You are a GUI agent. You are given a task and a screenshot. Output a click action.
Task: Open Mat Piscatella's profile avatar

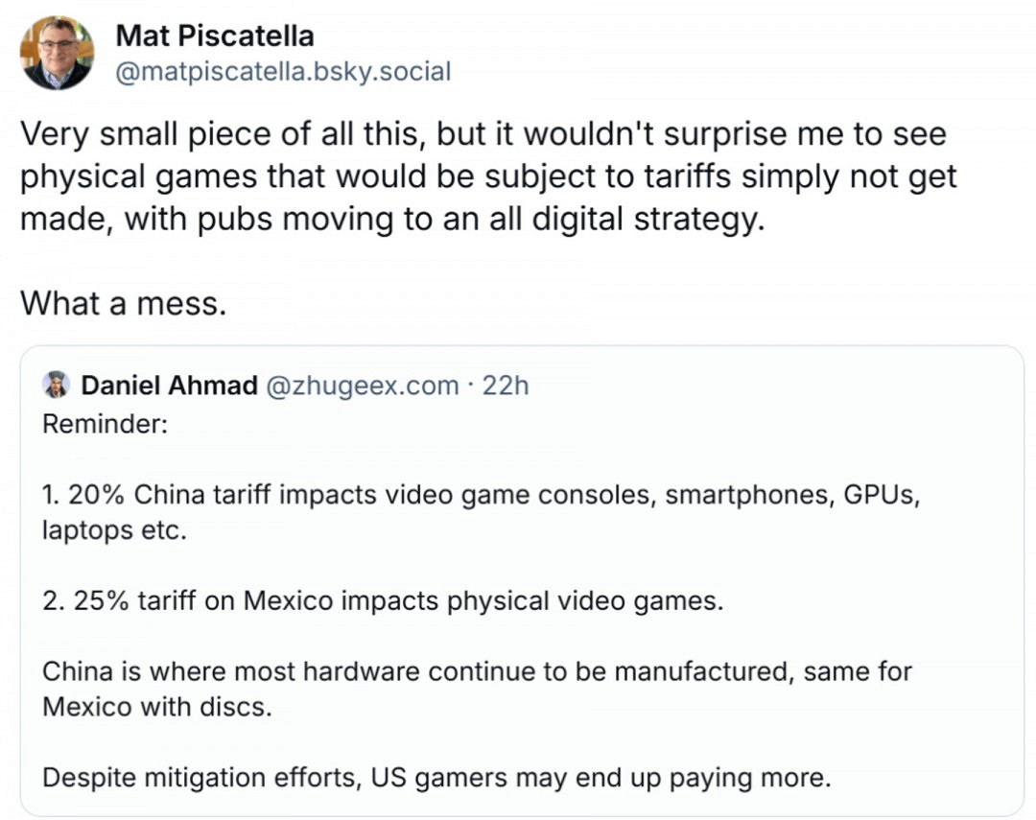point(57,54)
